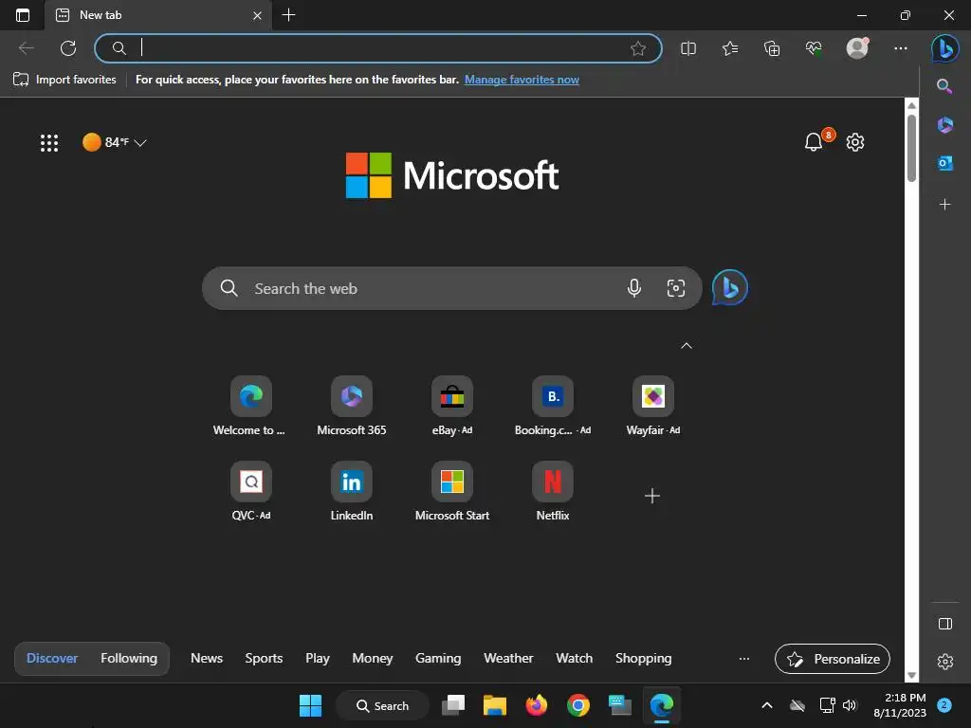This screenshot has height=728, width=971.
Task: Open the News tab
Action: tap(206, 659)
